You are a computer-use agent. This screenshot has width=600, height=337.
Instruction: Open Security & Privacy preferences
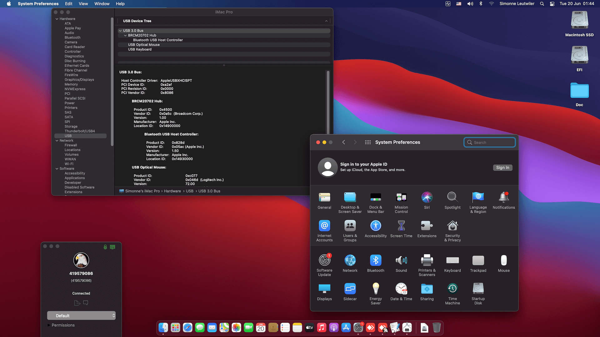452,231
